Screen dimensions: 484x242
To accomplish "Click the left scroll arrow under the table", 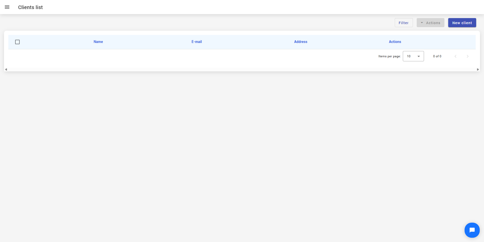I will pyautogui.click(x=6, y=70).
